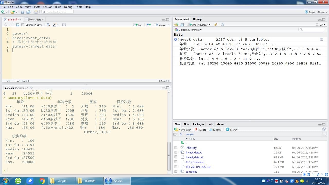329x185 pixels.
Task: Click the Open File folder icon in main toolbar
Action: click(12, 12)
